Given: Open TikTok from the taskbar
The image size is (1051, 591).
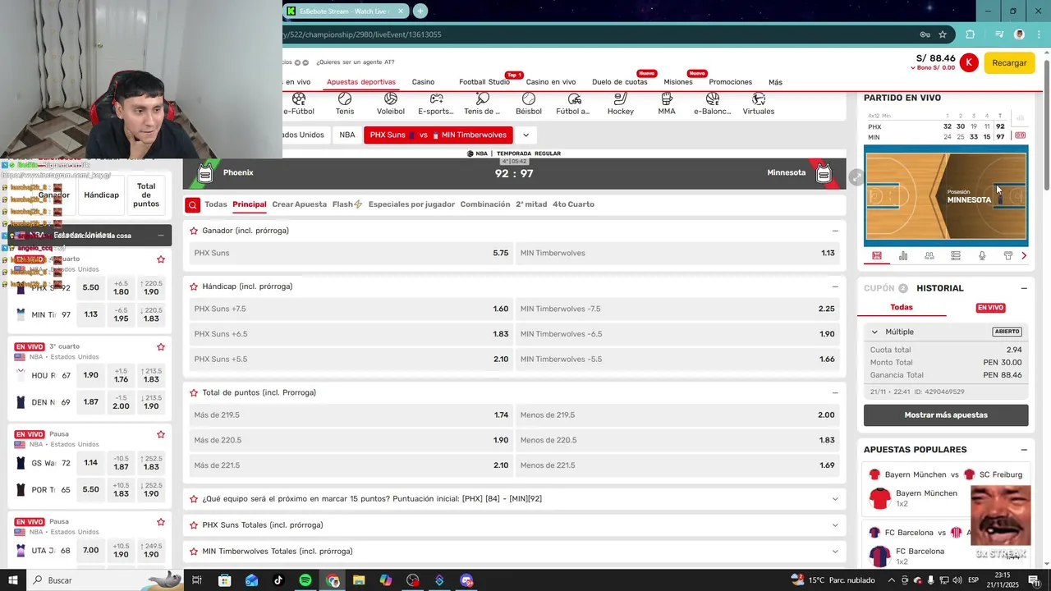Looking at the screenshot, I should (x=278, y=580).
